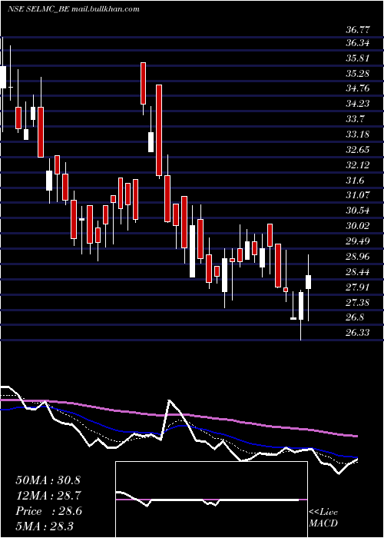384x538 pixels.
Task: Click the <<Live MACD label
Action: pos(323,517)
